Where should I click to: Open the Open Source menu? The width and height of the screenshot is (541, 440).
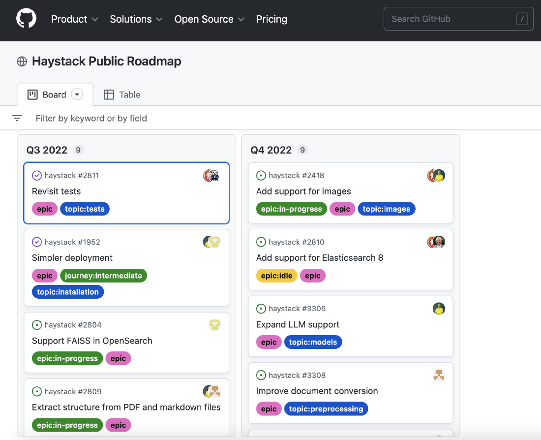209,19
